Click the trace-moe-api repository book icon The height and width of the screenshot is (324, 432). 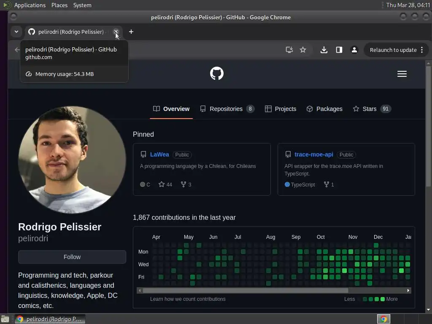[288, 154]
